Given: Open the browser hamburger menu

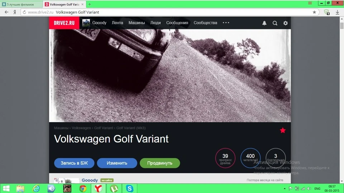Looking at the screenshot, I should [x=310, y=3].
